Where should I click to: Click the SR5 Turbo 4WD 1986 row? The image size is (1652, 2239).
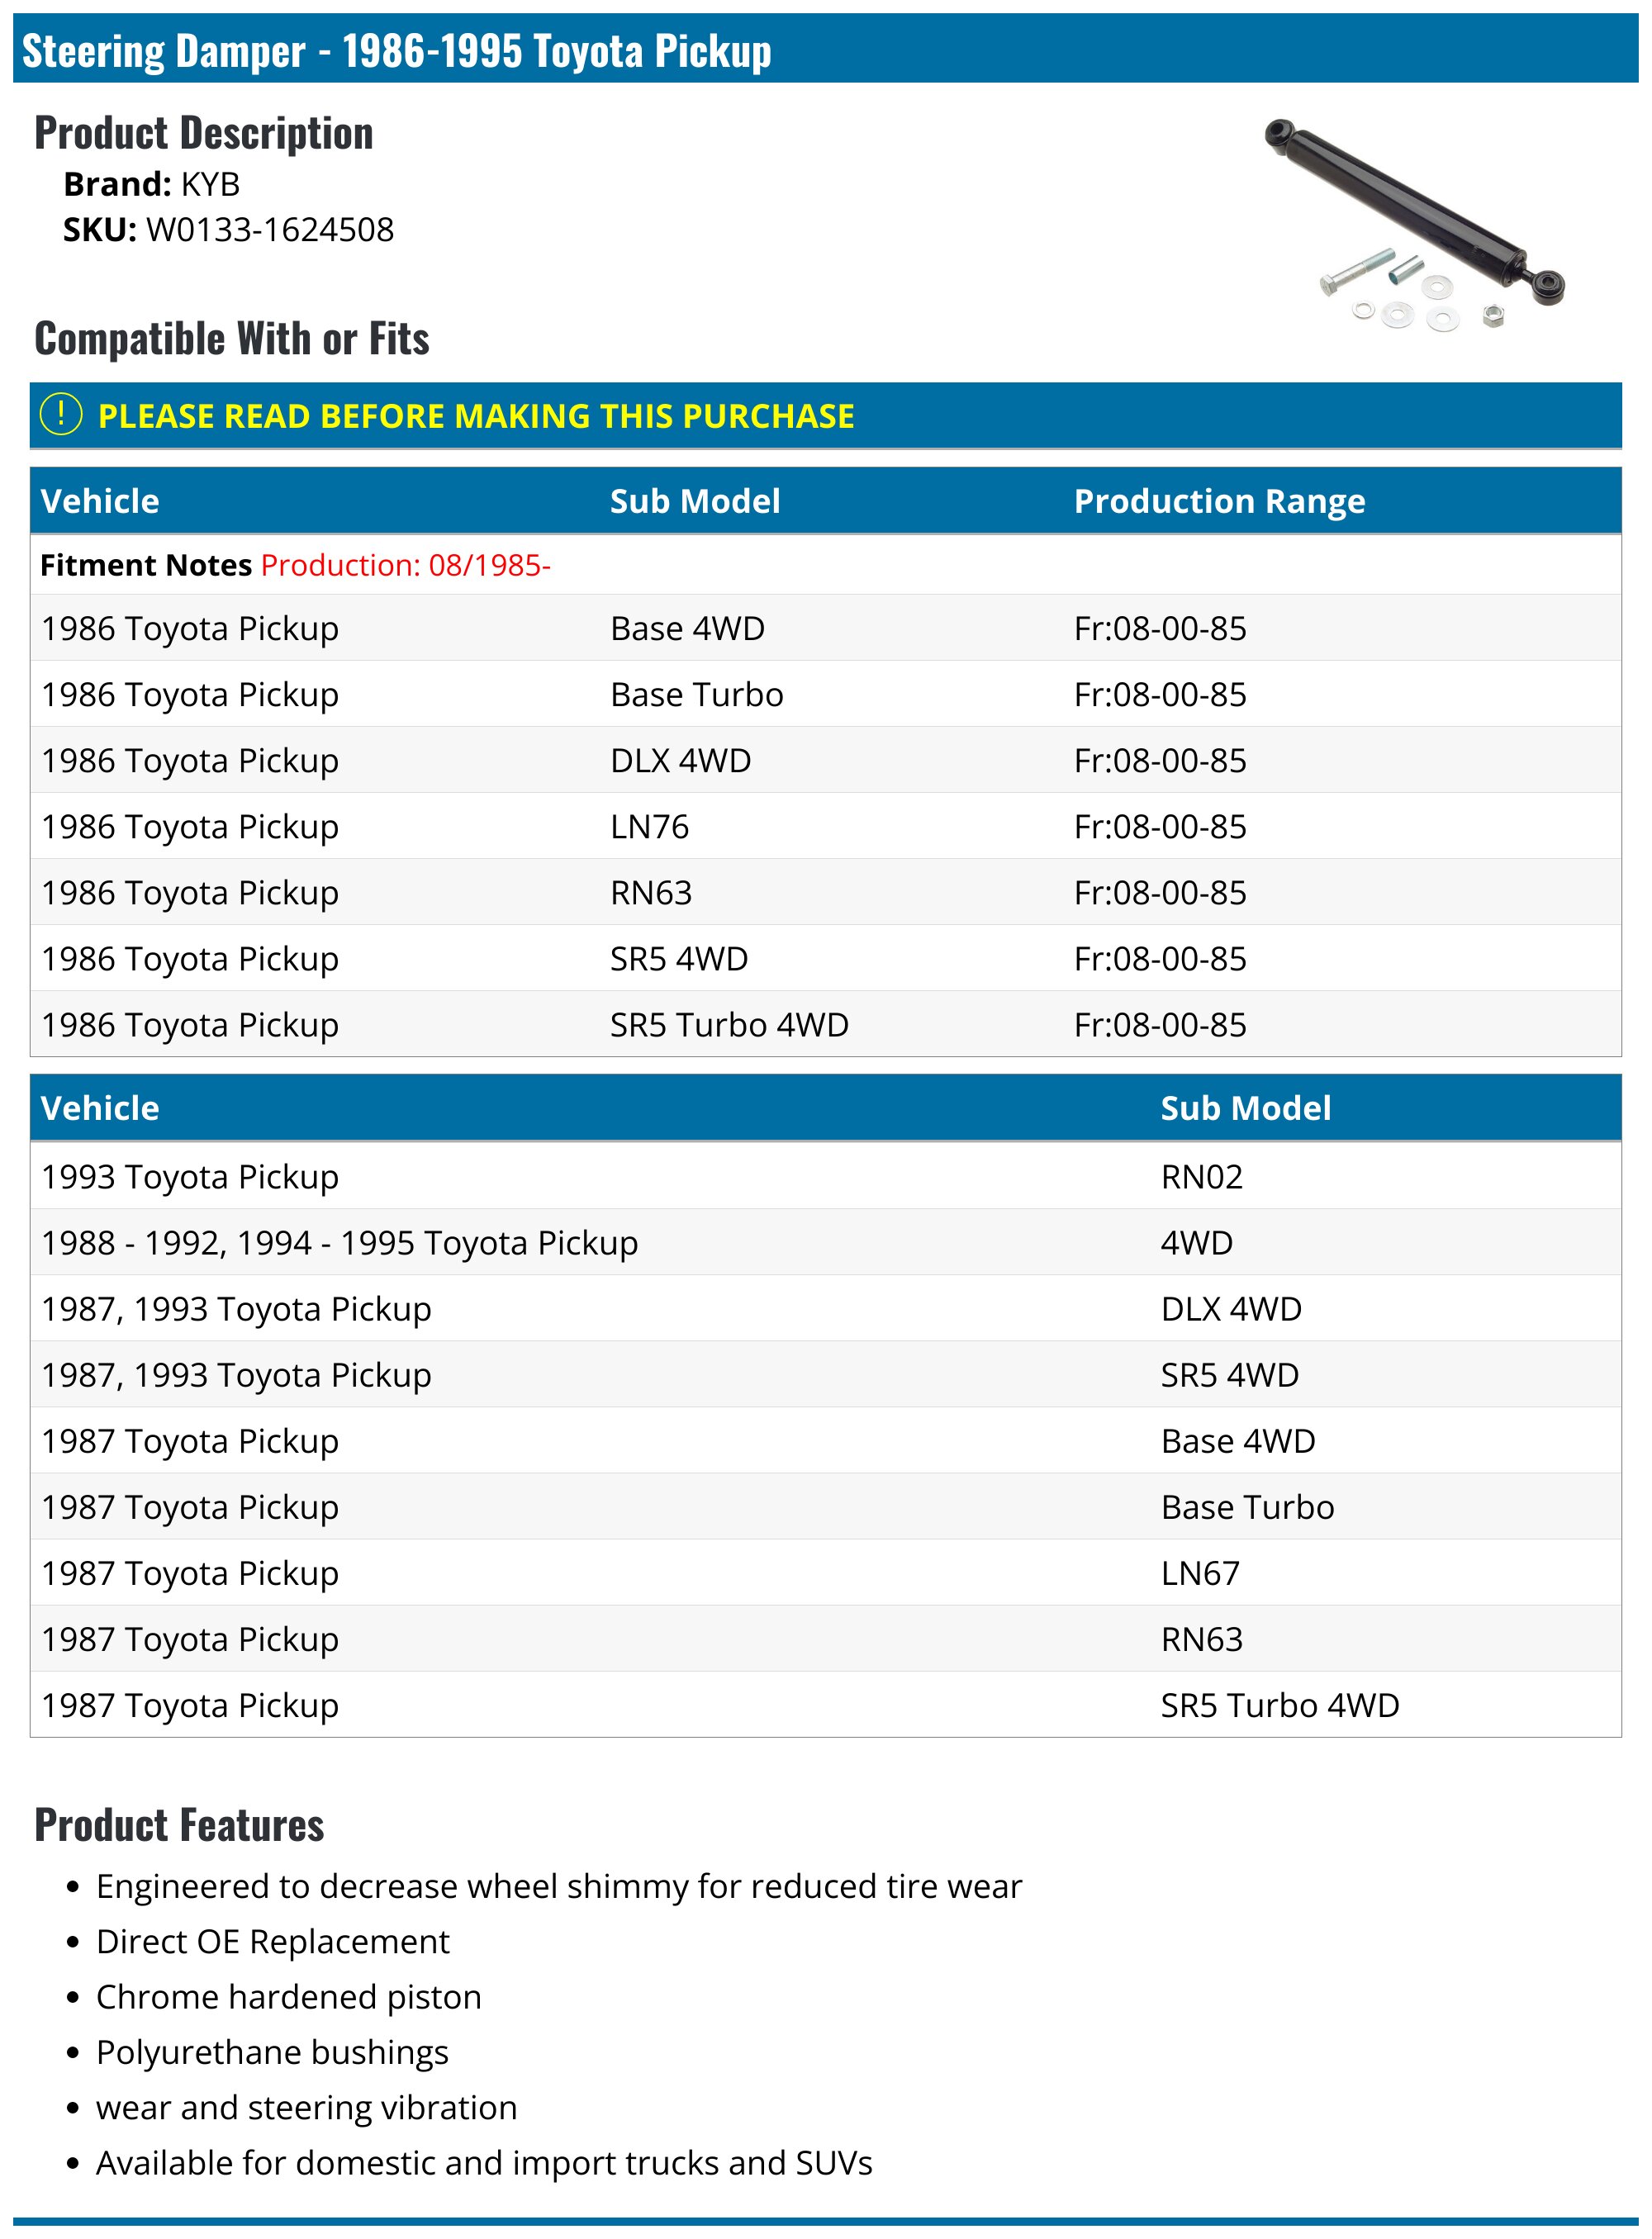[x=825, y=1024]
